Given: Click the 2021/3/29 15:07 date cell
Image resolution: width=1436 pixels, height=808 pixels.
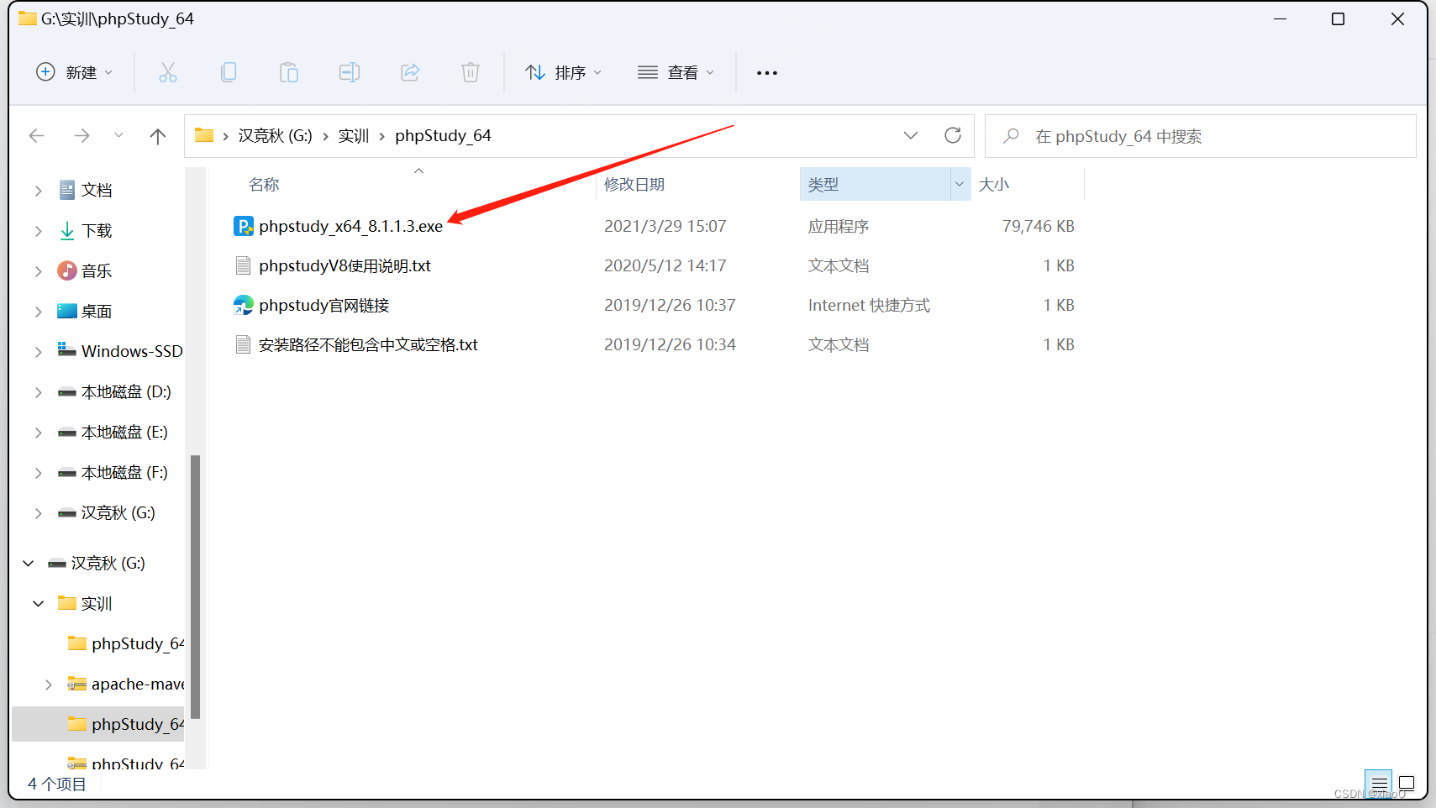Looking at the screenshot, I should 665,226.
